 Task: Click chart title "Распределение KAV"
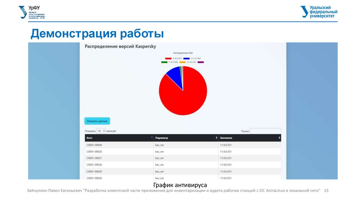coord(183,53)
